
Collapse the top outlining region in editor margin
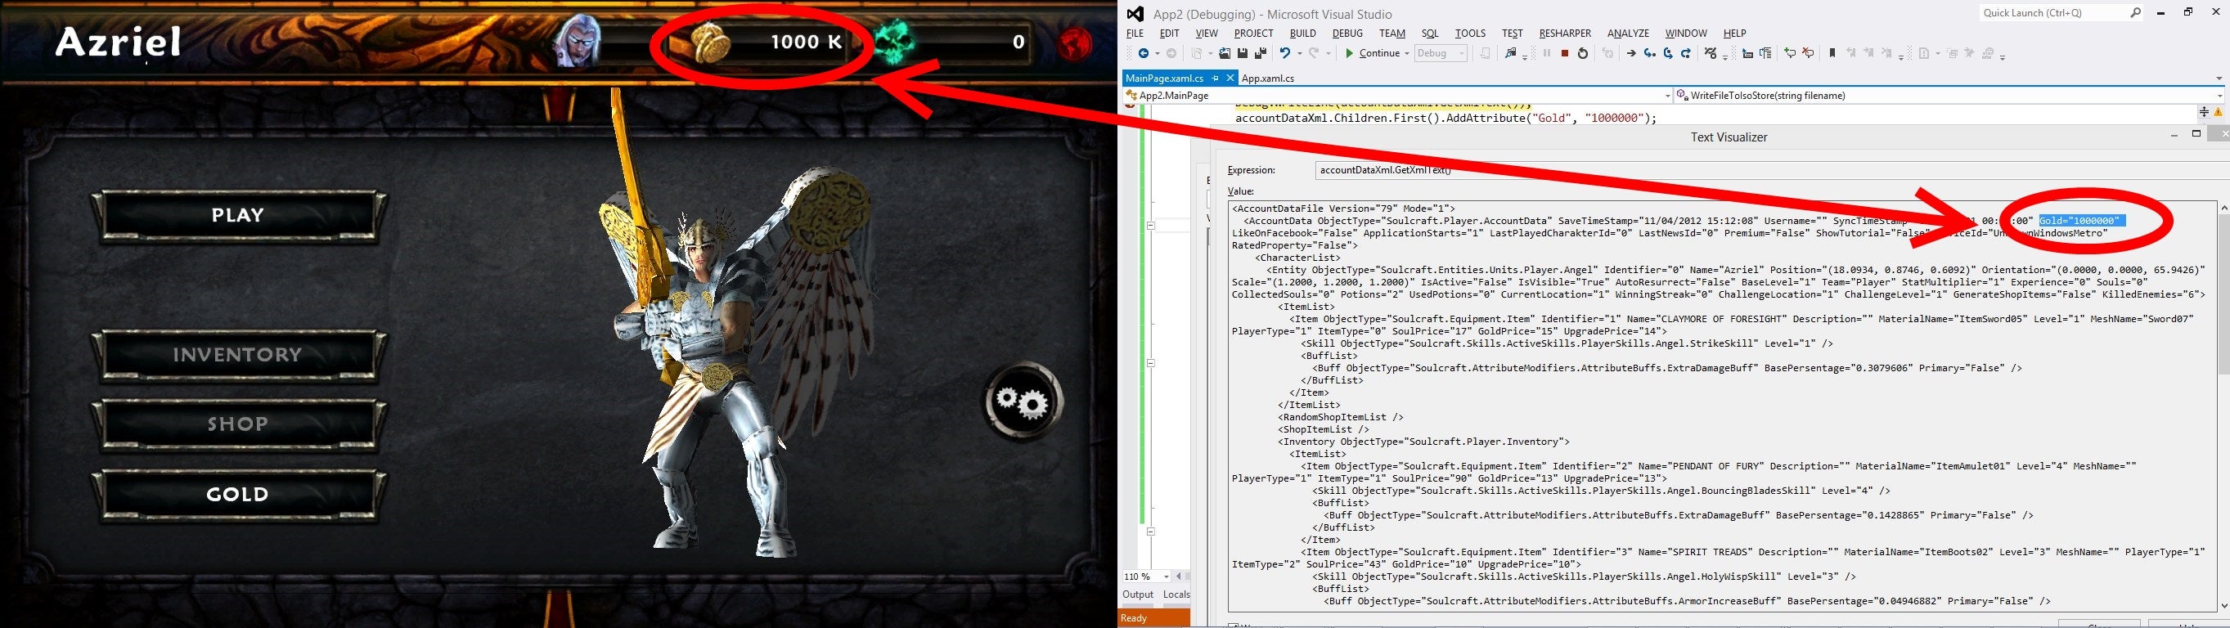[1150, 225]
